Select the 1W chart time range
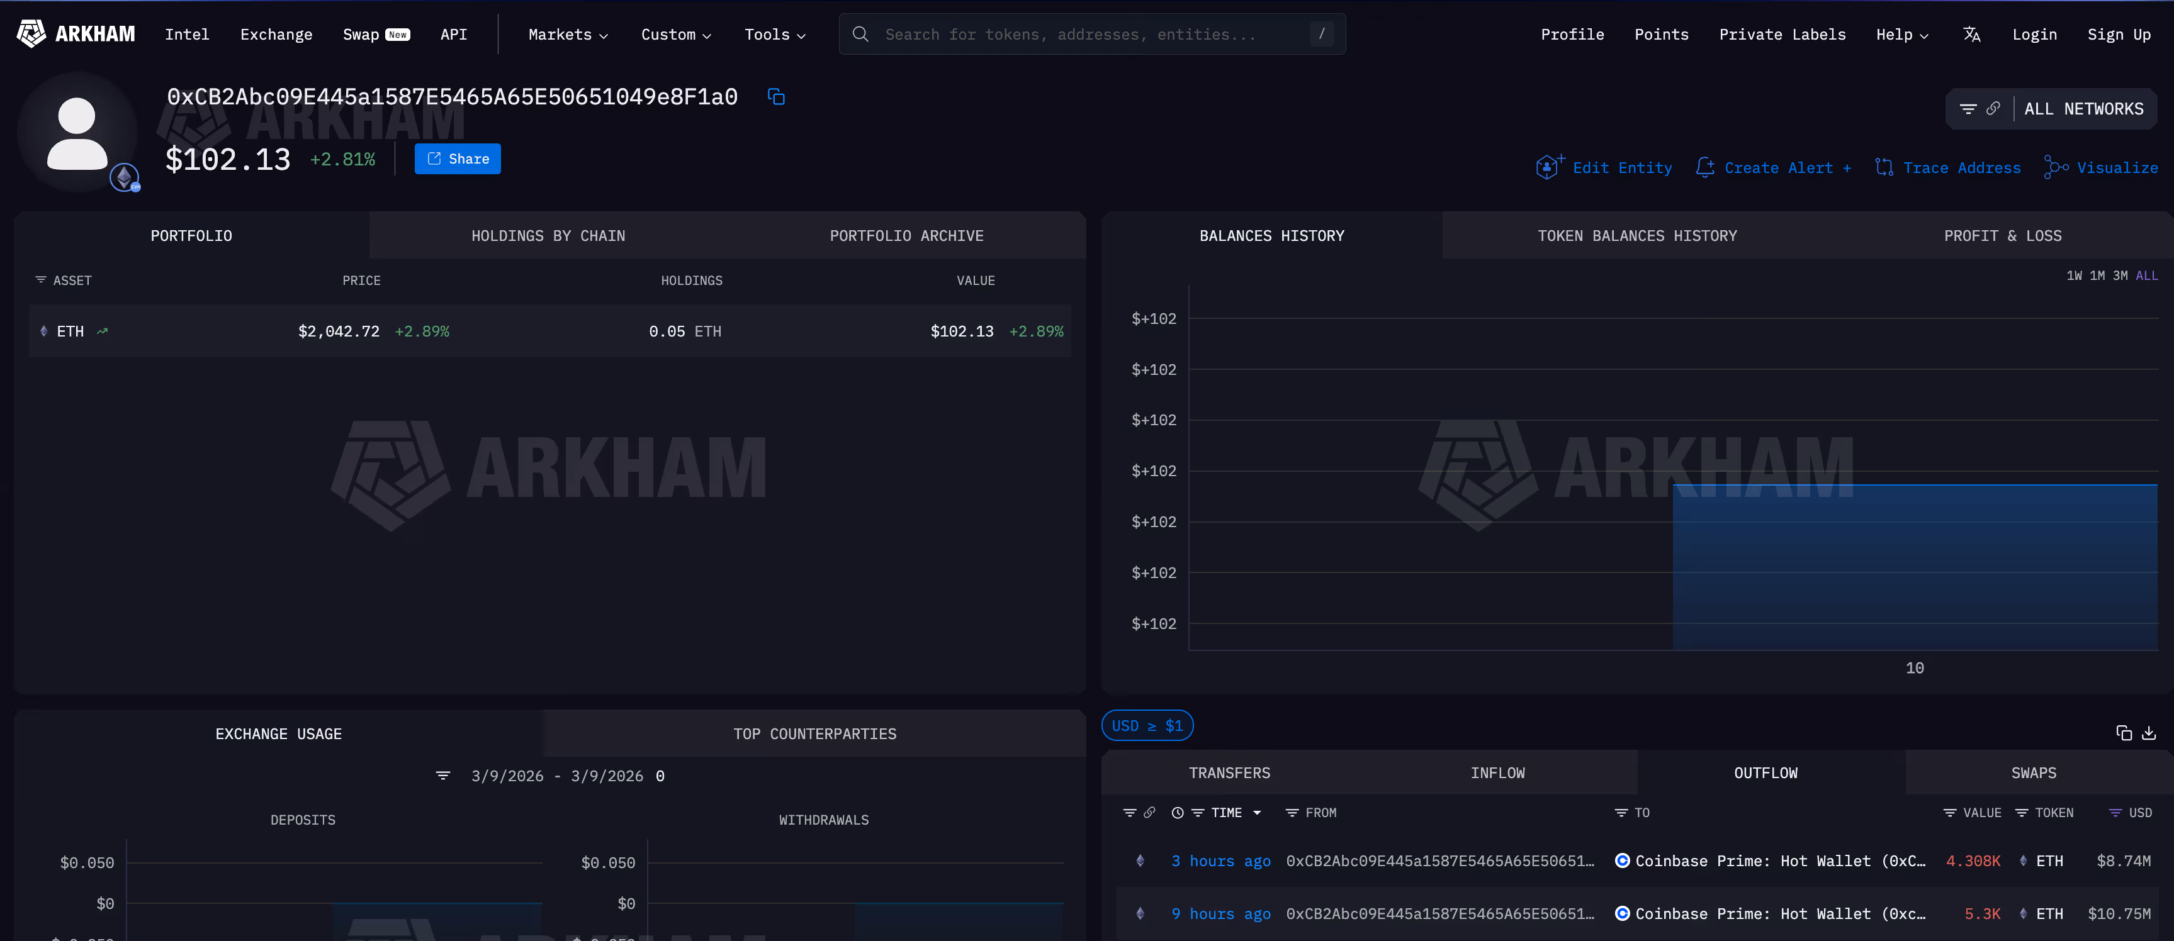Viewport: 2174px width, 941px height. (x=2073, y=276)
